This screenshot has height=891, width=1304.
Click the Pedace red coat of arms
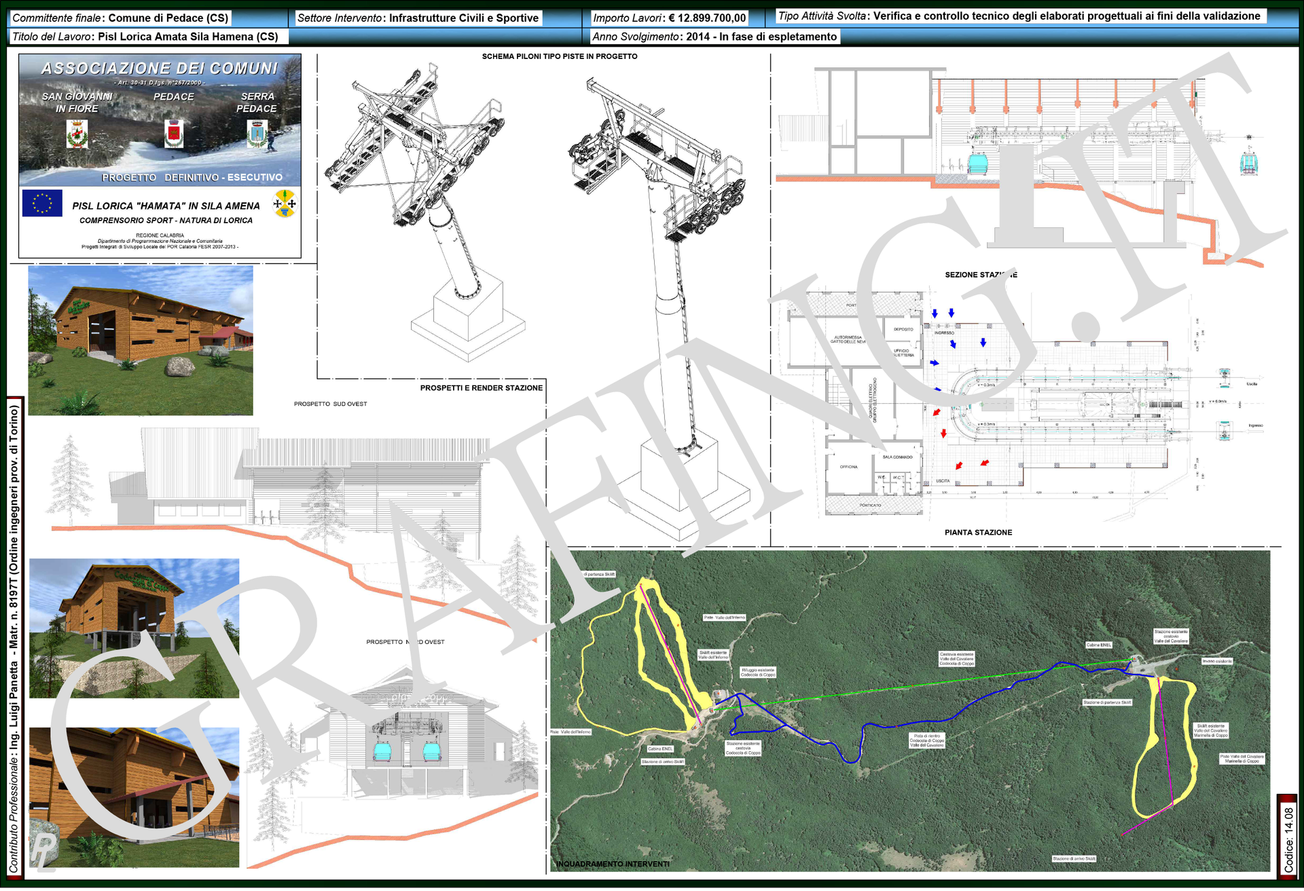(x=174, y=133)
